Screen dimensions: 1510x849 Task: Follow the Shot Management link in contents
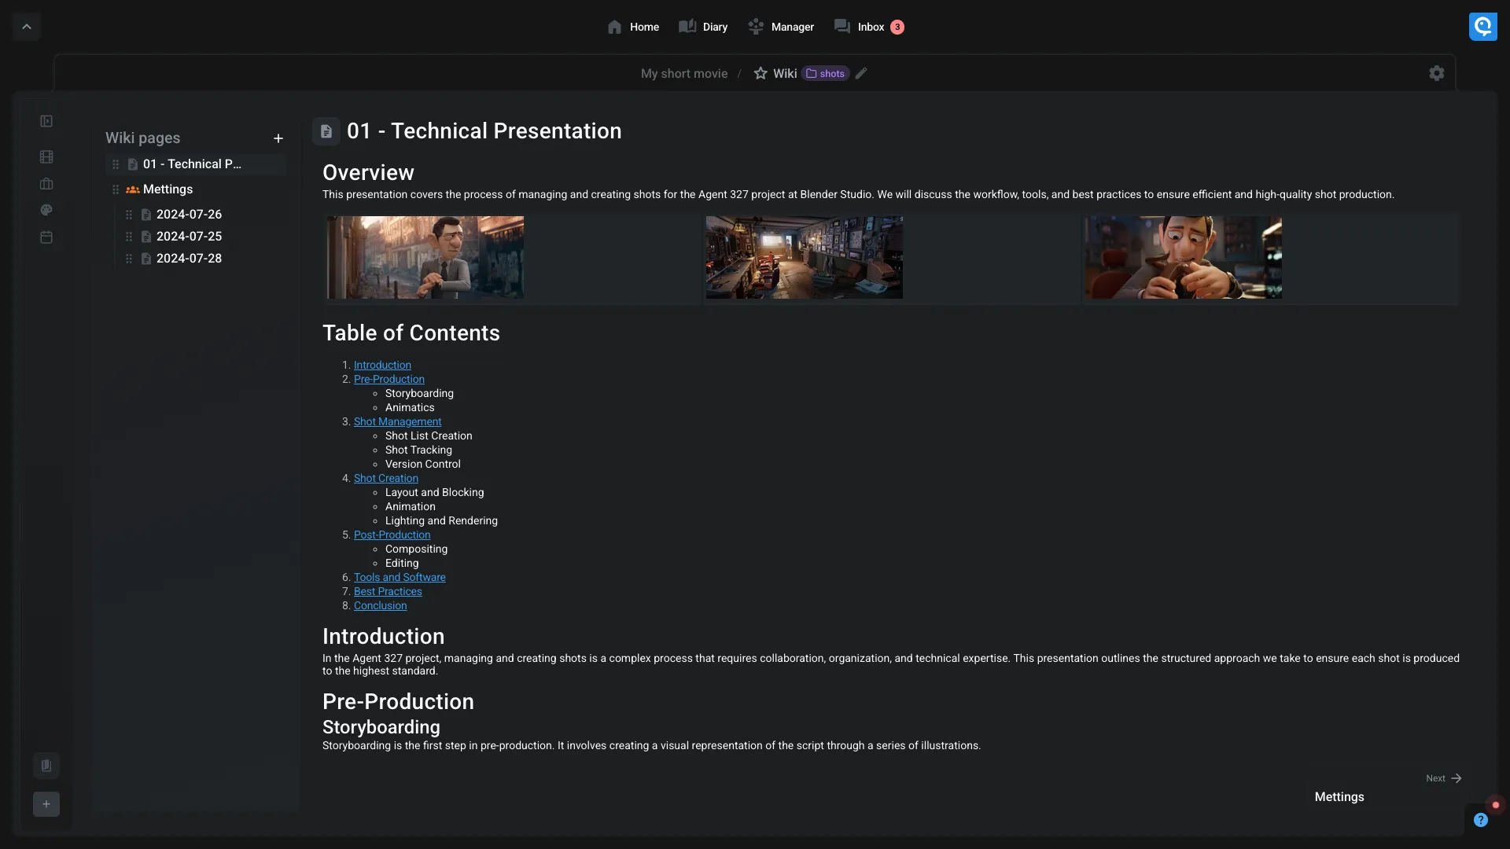tap(397, 421)
